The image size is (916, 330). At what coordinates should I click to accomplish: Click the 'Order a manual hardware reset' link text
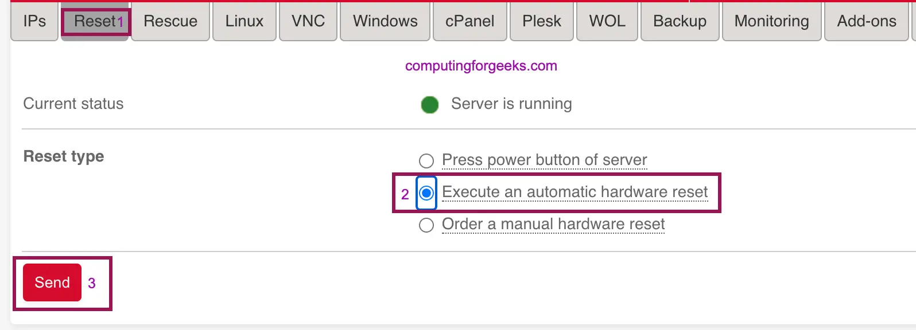tap(552, 224)
